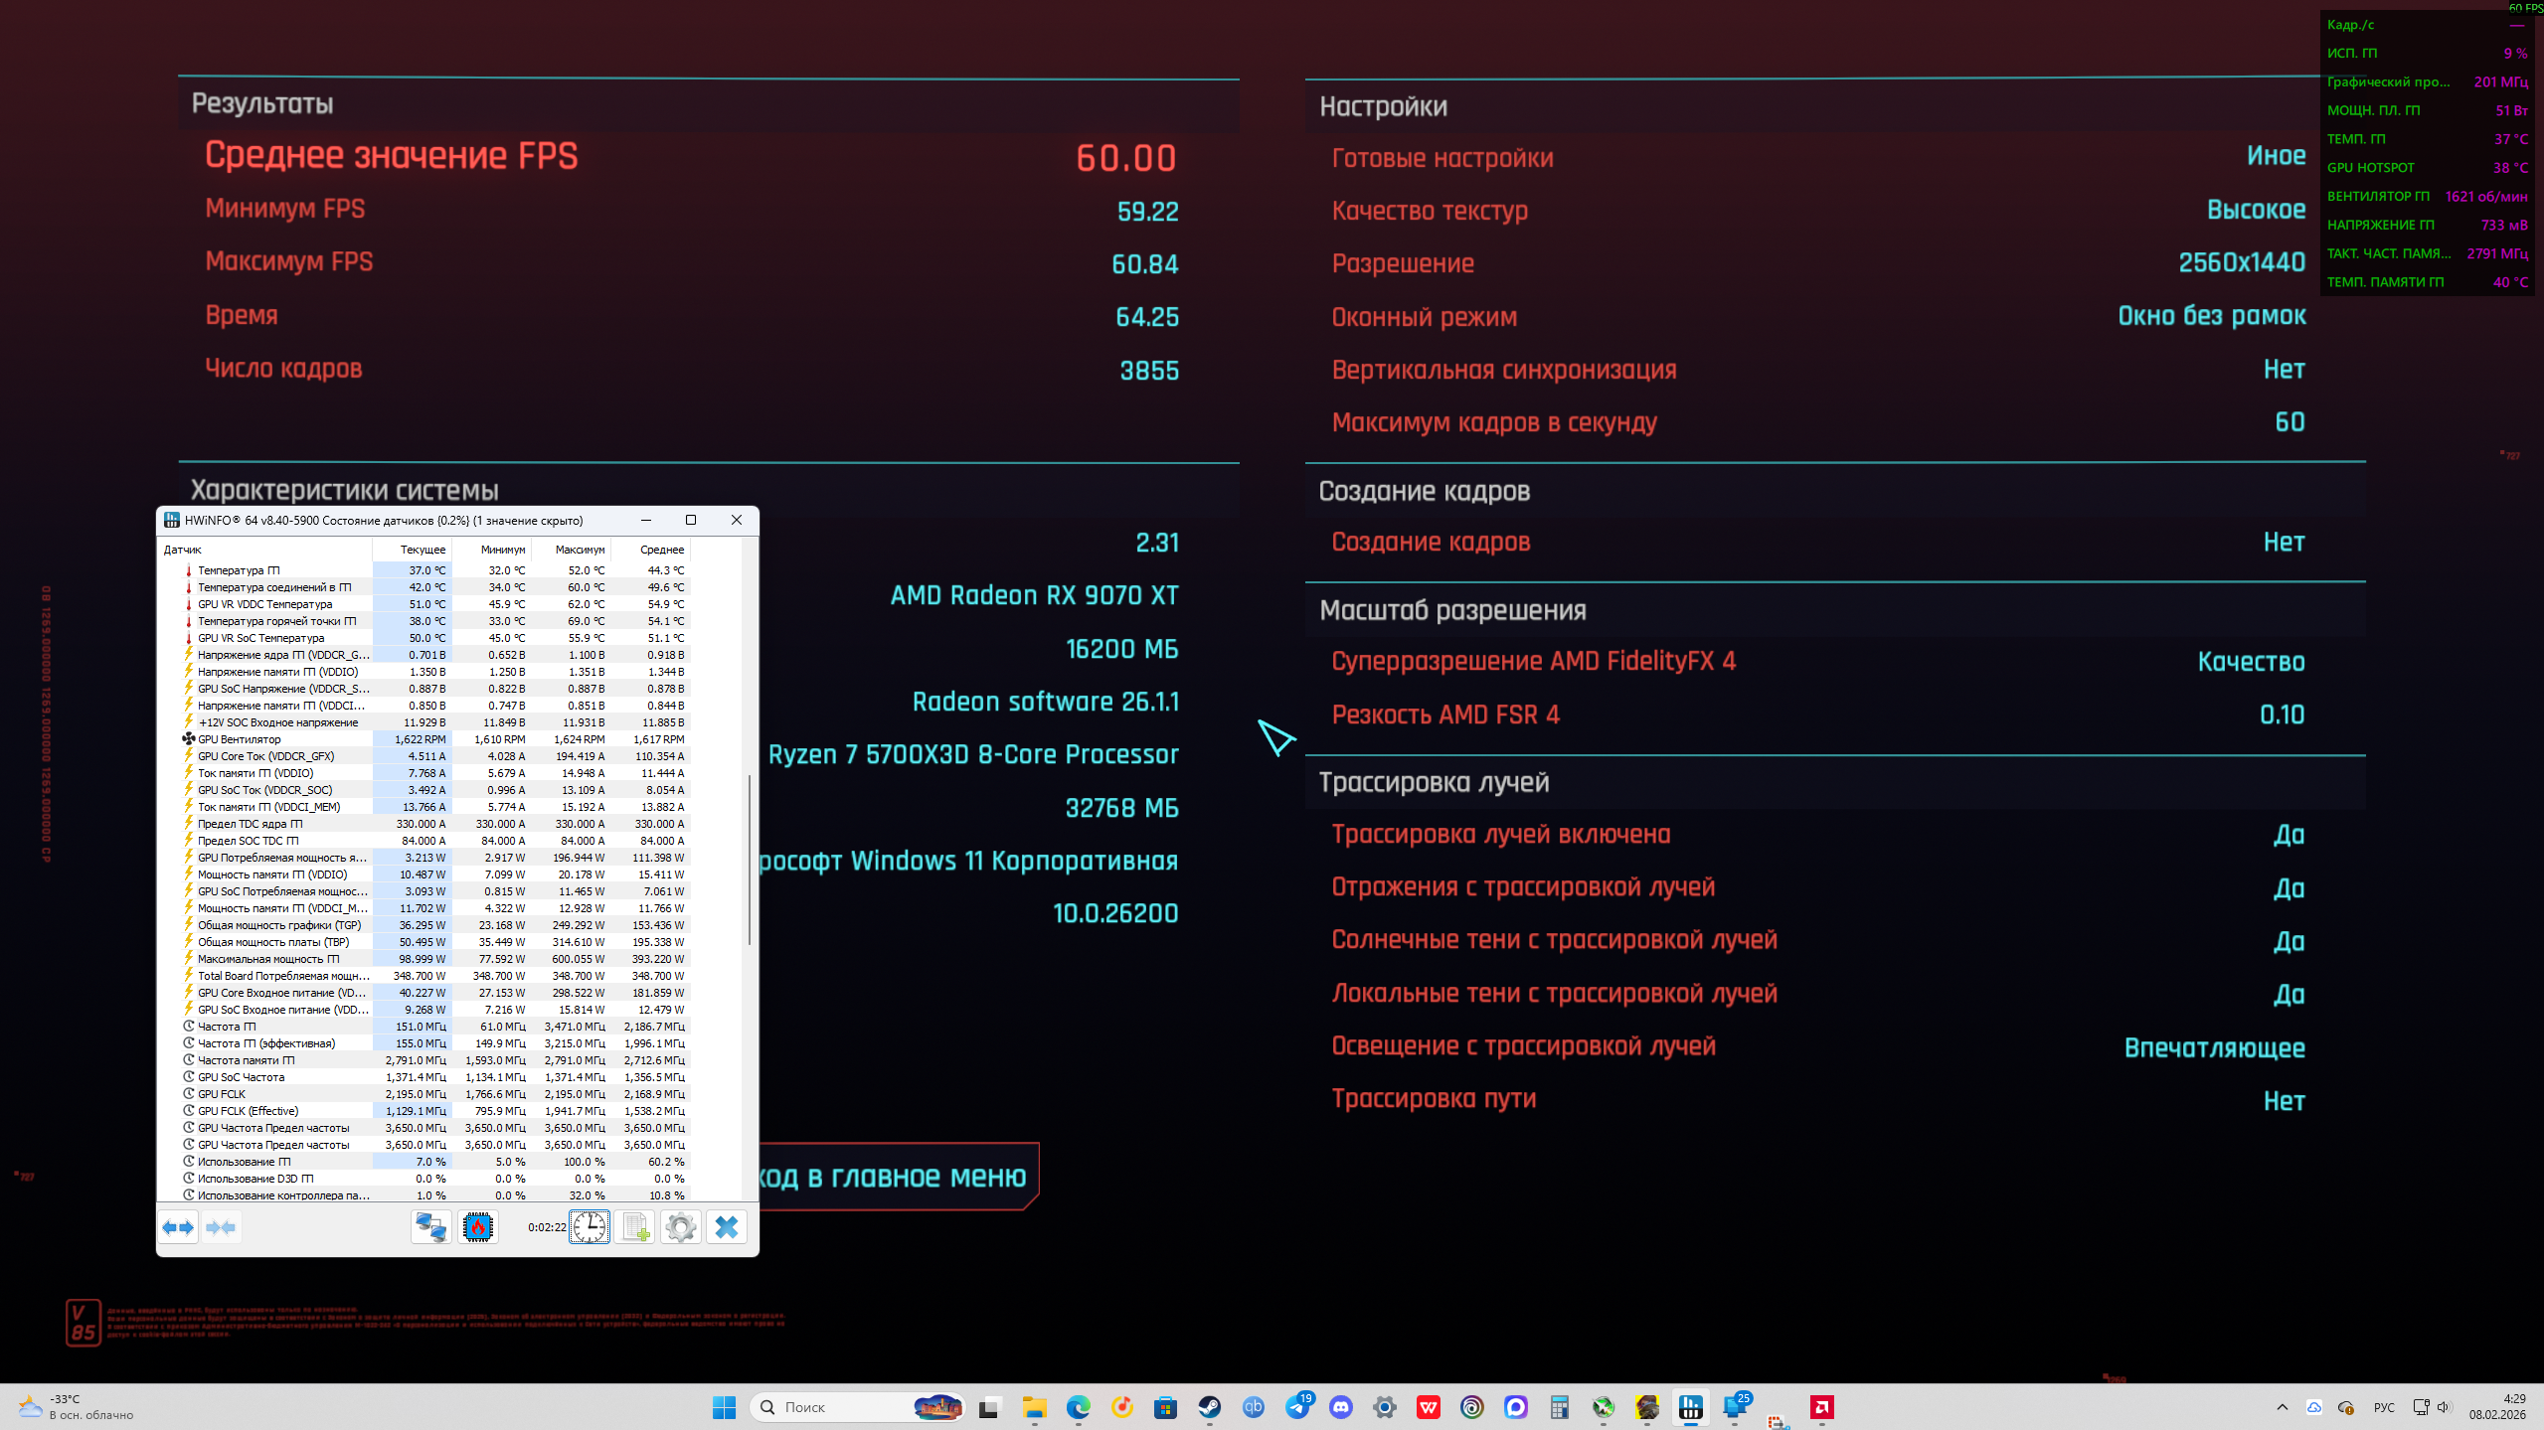The width and height of the screenshot is (2544, 1430).
Task: Open Steam from the taskbar
Action: [x=1209, y=1407]
